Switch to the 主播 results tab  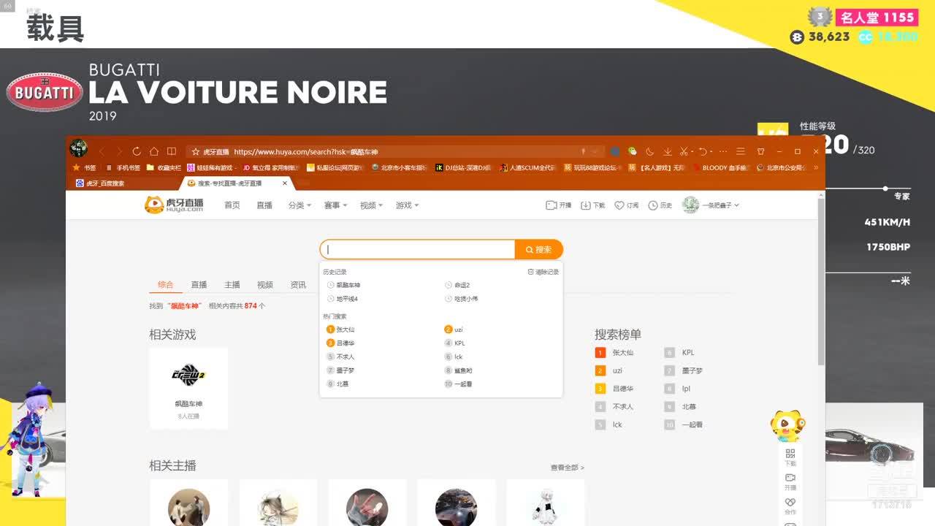(232, 285)
